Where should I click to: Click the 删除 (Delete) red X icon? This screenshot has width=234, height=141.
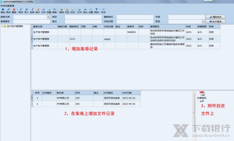point(14,11)
